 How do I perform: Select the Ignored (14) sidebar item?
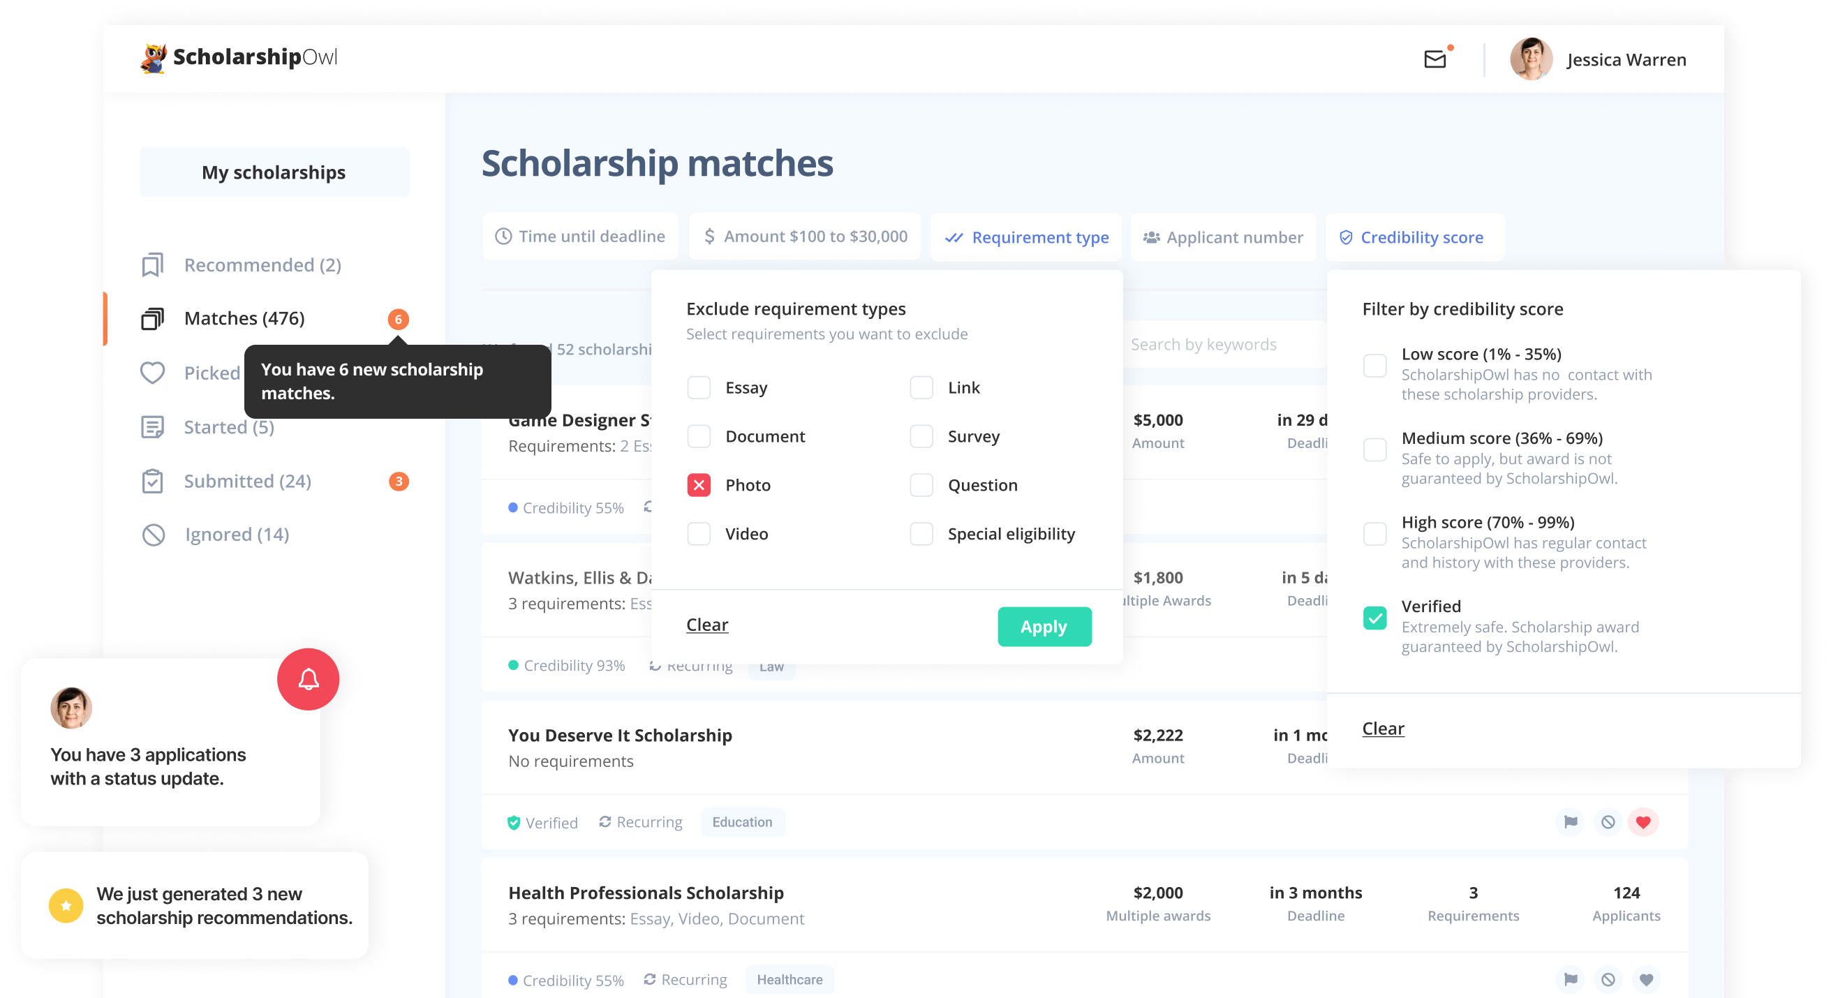[x=237, y=534]
